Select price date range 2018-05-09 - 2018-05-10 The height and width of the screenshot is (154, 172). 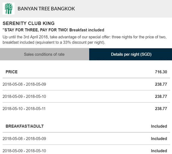tap(24, 96)
